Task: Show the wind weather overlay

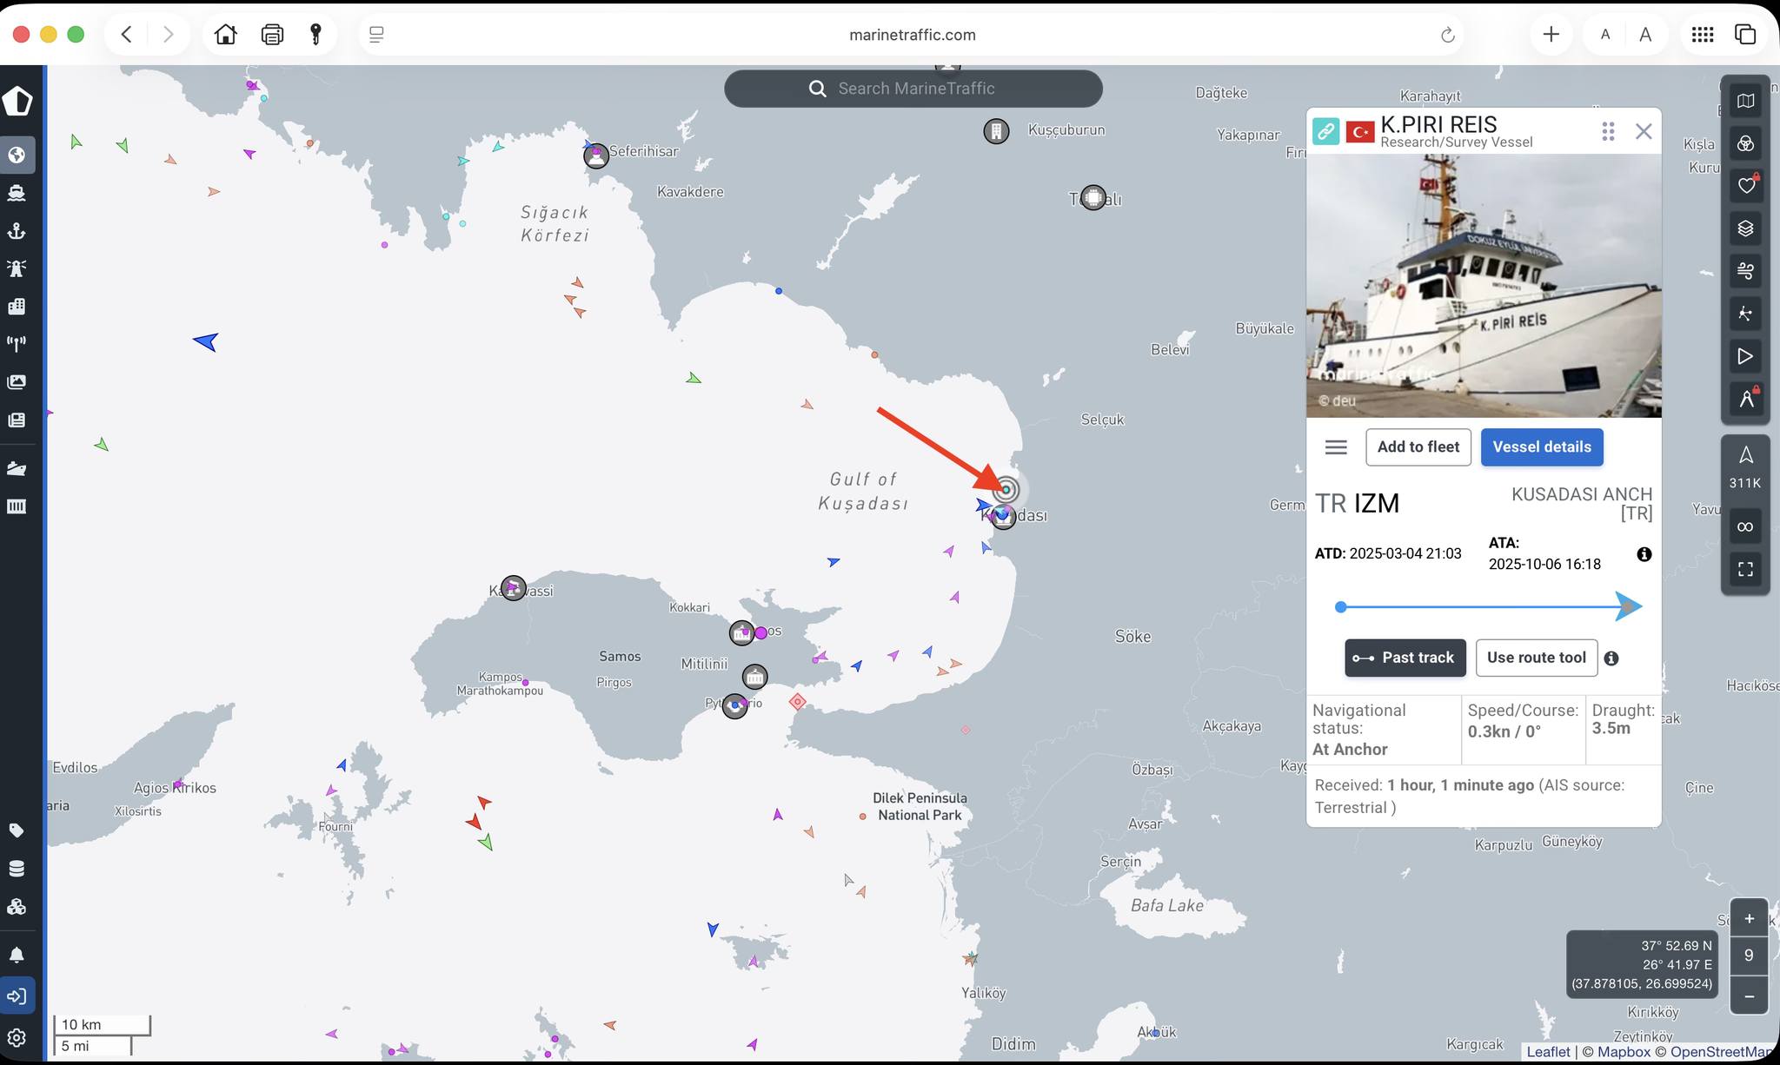Action: tap(1745, 271)
